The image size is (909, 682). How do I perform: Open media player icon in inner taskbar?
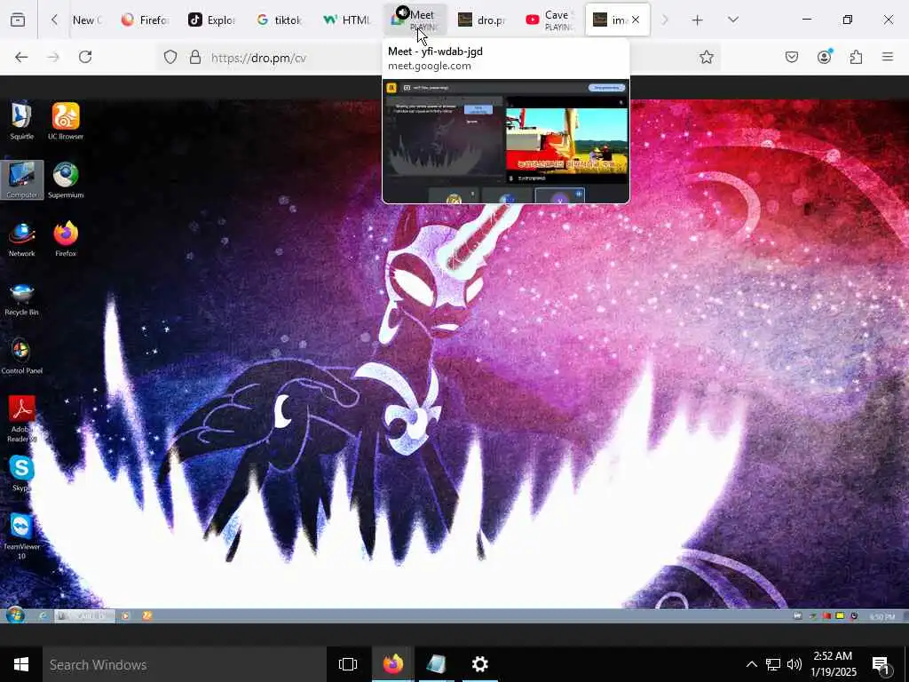click(x=126, y=616)
